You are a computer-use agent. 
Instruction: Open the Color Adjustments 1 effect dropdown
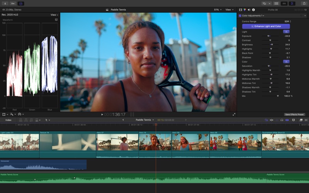(253, 15)
